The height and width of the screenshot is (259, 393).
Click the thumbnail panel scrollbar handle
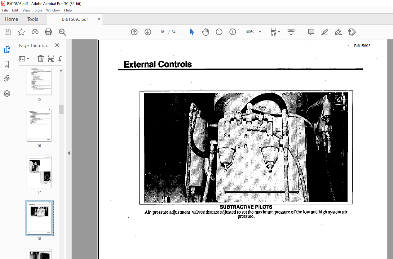point(61,109)
